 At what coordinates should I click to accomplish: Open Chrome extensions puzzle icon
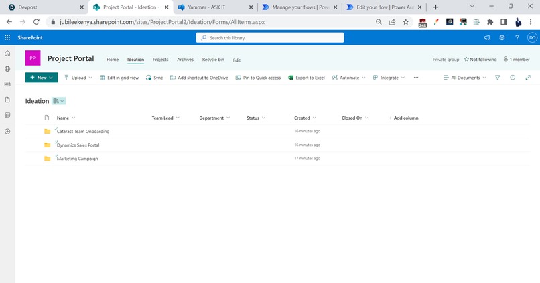(x=490, y=22)
